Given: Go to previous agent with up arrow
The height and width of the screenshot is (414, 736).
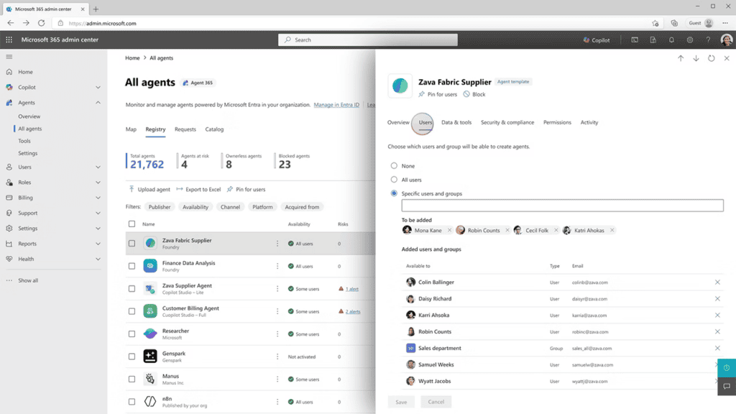Looking at the screenshot, I should point(681,58).
